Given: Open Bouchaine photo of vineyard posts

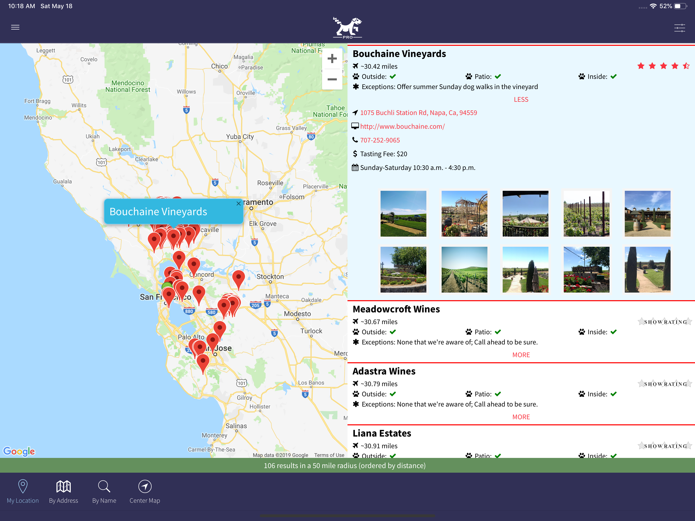Looking at the screenshot, I should click(586, 214).
